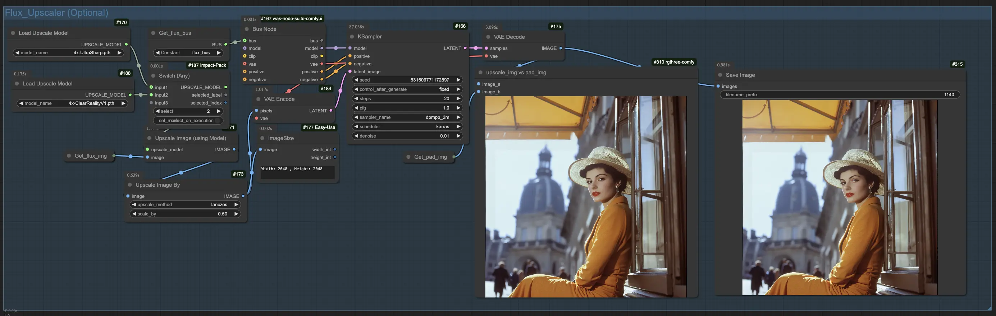Collapse the Load Upscale Model #170 node dot
The height and width of the screenshot is (316, 996).
[x=13, y=33]
